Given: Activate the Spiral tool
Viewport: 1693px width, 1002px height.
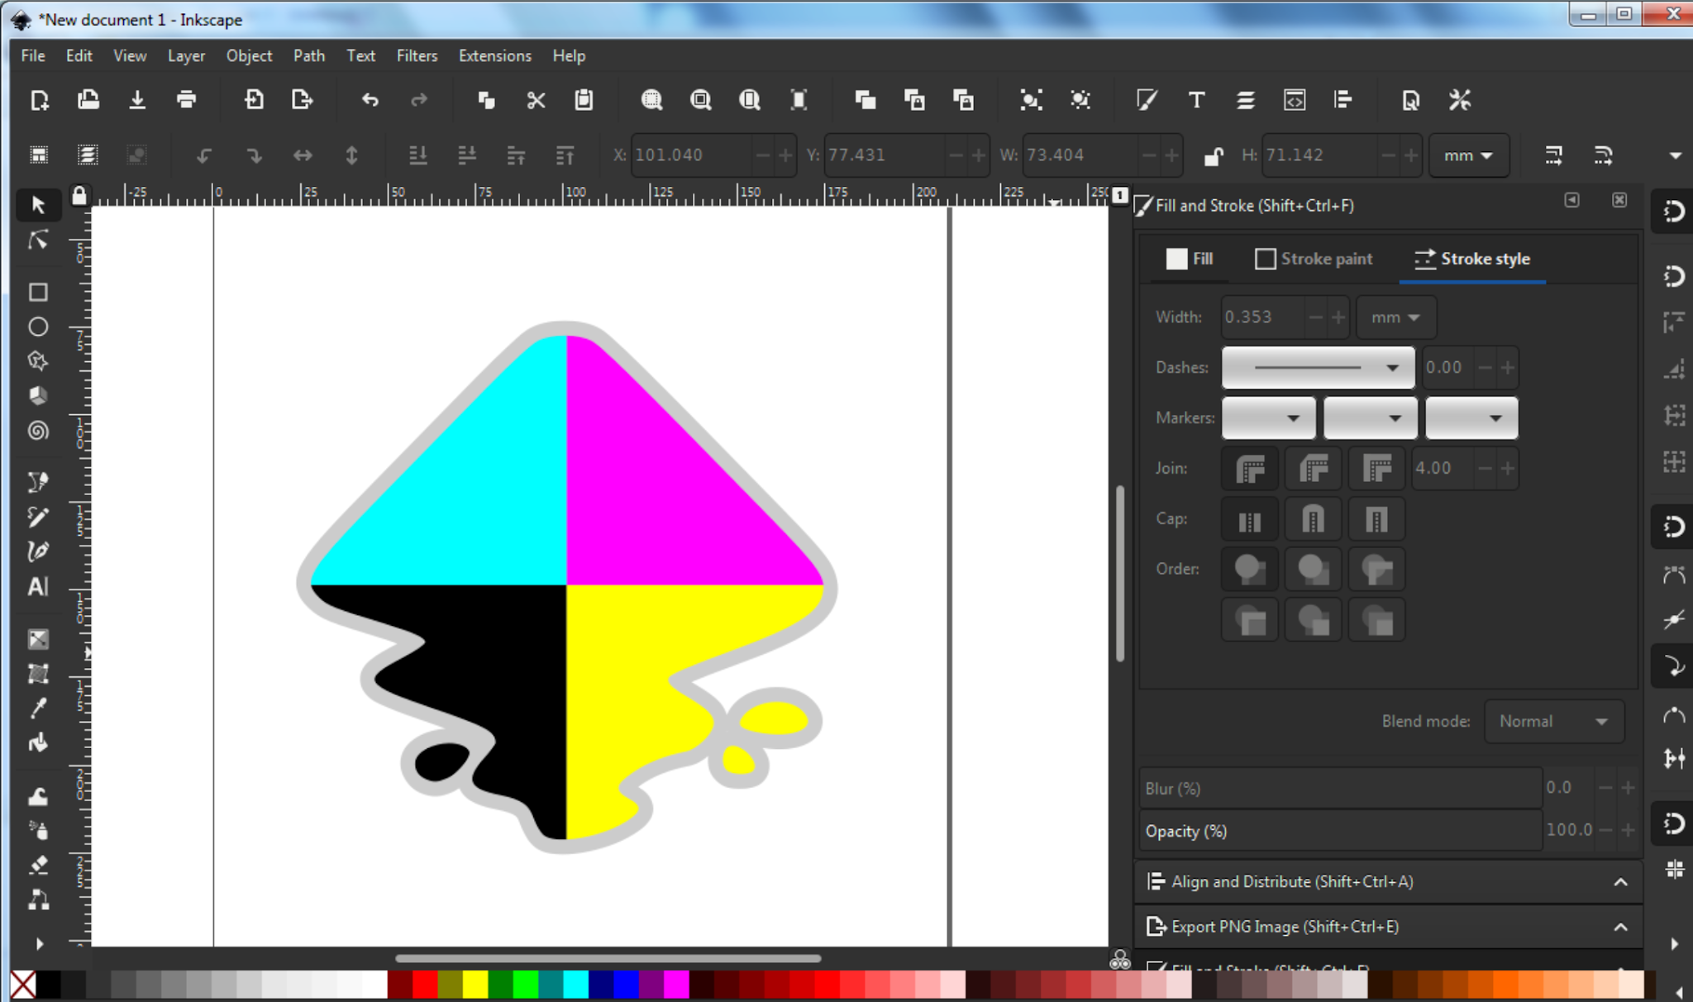Looking at the screenshot, I should pyautogui.click(x=38, y=431).
